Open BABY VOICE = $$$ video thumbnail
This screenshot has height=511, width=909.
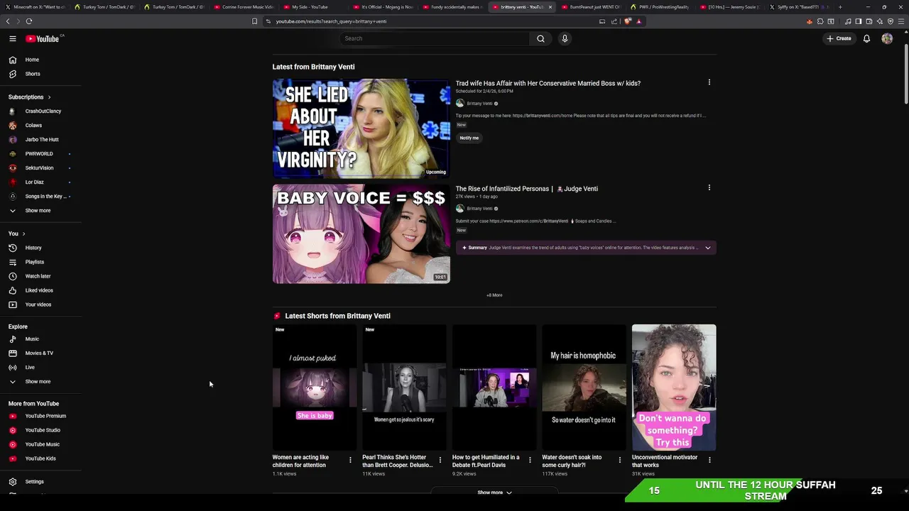click(x=361, y=234)
